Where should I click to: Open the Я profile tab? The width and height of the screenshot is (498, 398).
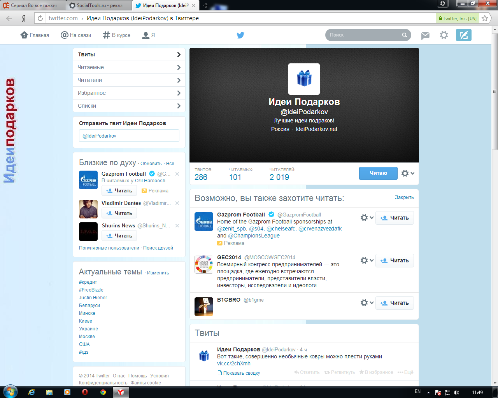(148, 35)
